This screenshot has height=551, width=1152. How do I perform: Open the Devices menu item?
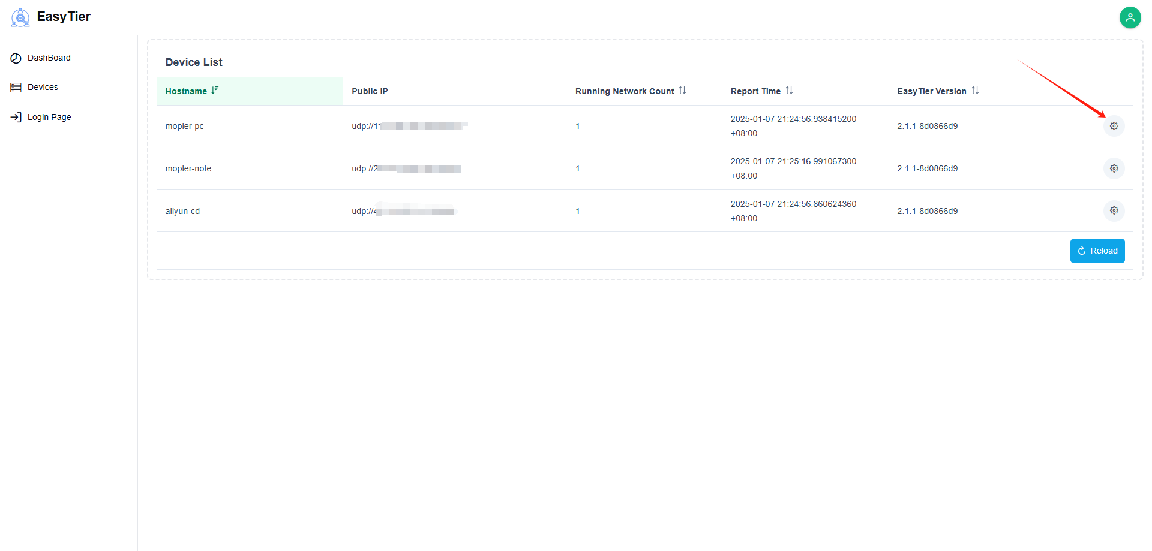[x=43, y=88]
